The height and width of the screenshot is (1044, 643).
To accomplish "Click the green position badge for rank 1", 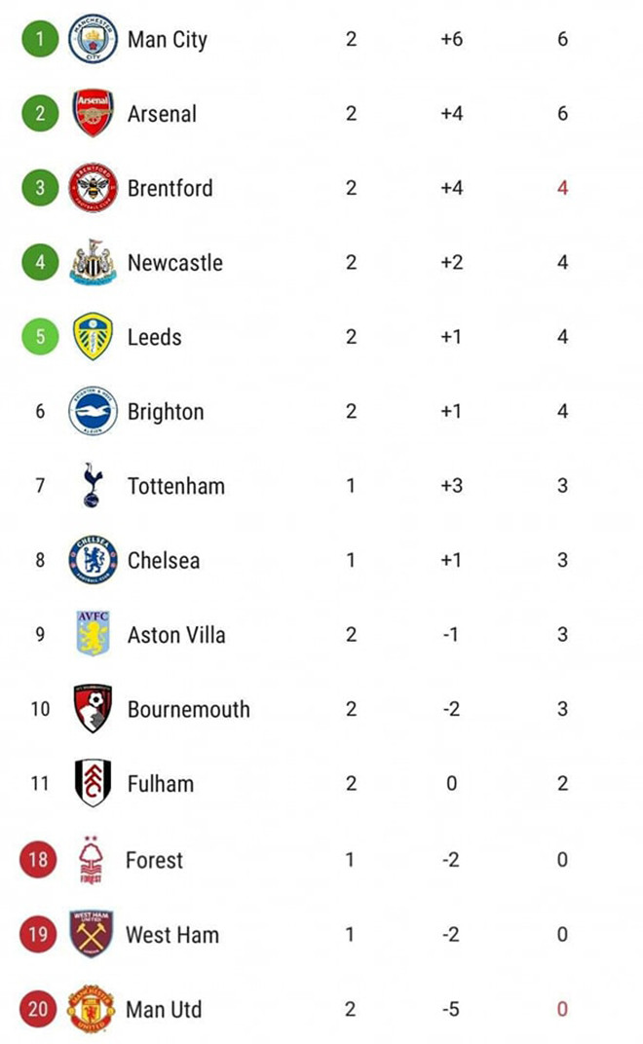I will coord(39,39).
